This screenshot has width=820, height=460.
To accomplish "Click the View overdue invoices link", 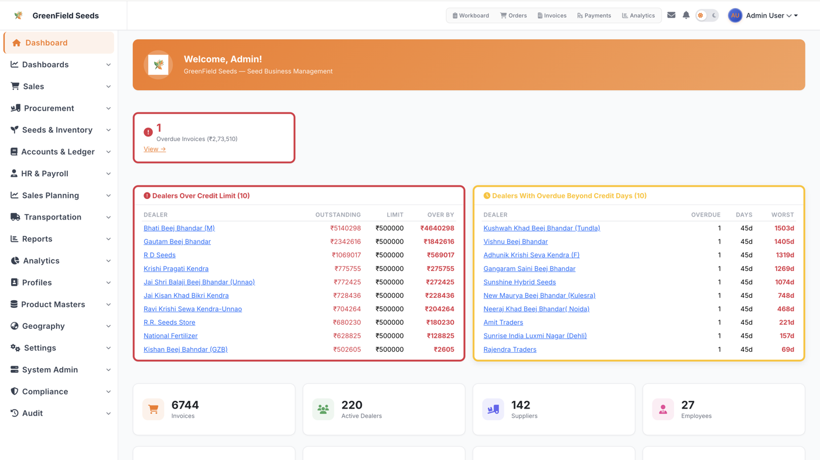I will [155, 149].
